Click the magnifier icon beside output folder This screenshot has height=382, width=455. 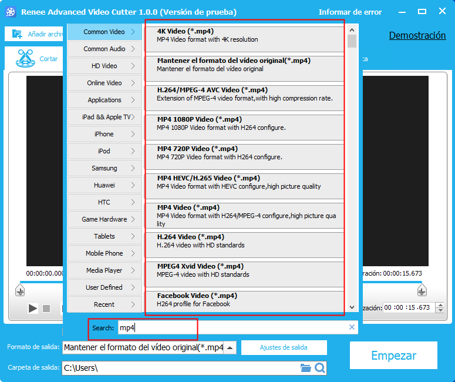click(320, 368)
